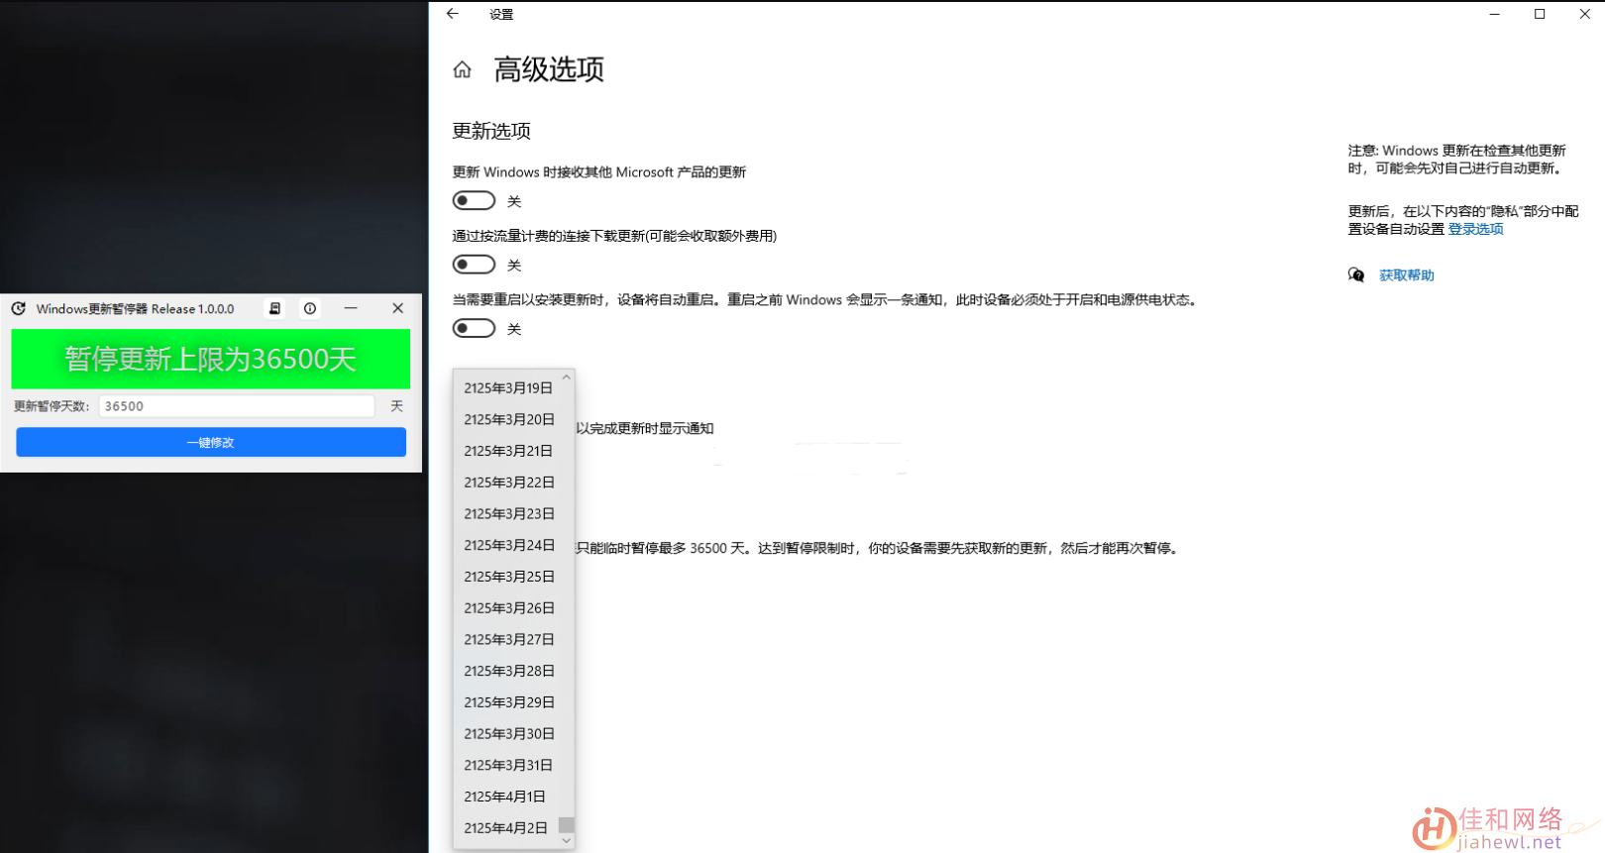Enable downloading updates over metered connections
The width and height of the screenshot is (1605, 853).
(474, 265)
